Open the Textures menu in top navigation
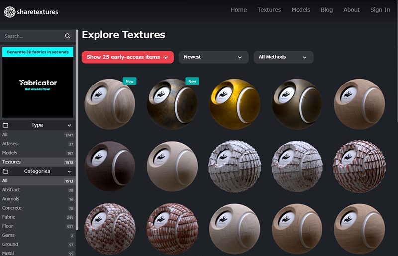Image resolution: width=398 pixels, height=256 pixels. [269, 10]
